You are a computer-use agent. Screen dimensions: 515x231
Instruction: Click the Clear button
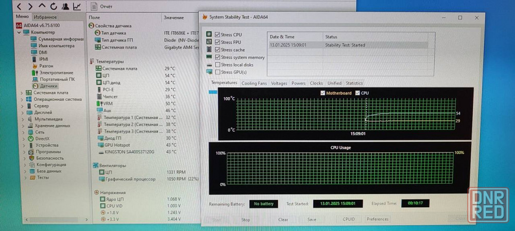(283, 220)
